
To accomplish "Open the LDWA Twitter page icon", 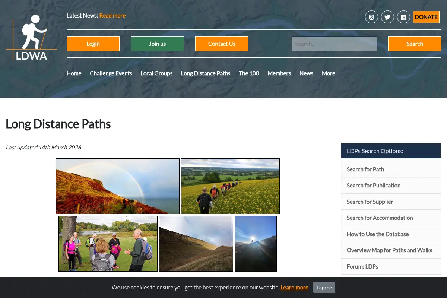I will click(387, 17).
